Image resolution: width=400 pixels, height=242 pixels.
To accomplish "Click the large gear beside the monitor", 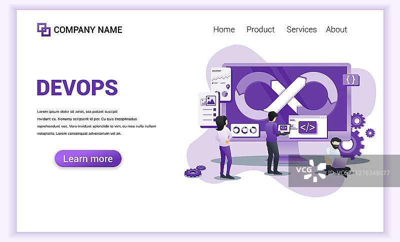I will tap(351, 144).
